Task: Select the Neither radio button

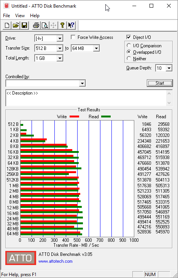Action: pos(129,58)
